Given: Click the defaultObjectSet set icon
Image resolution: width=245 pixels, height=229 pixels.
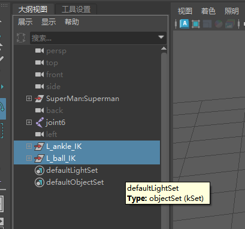Looking at the screenshot, I should coord(40,182).
